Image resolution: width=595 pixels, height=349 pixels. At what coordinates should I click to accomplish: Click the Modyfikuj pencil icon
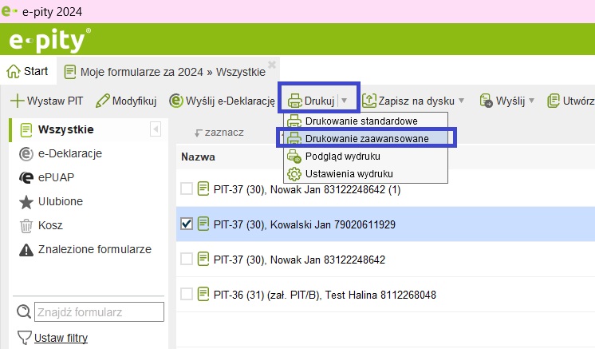102,101
